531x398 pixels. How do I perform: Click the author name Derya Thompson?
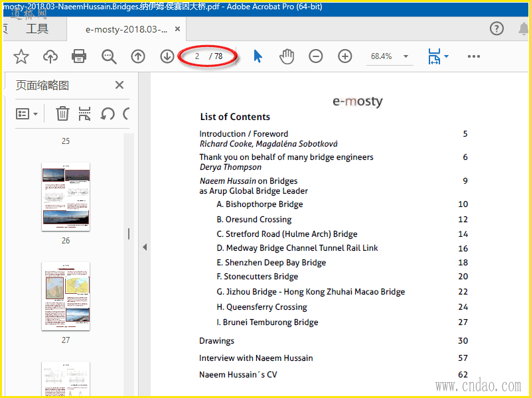(x=230, y=167)
